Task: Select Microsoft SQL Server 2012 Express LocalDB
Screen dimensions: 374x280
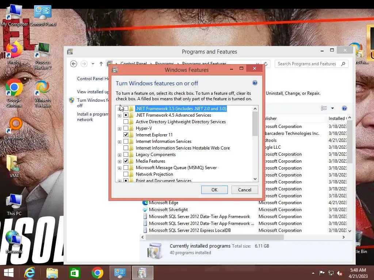Action: tap(190, 230)
